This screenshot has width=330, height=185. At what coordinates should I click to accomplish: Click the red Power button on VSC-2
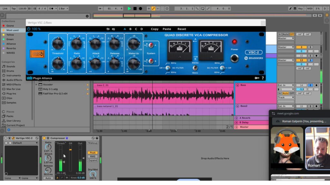234,42
